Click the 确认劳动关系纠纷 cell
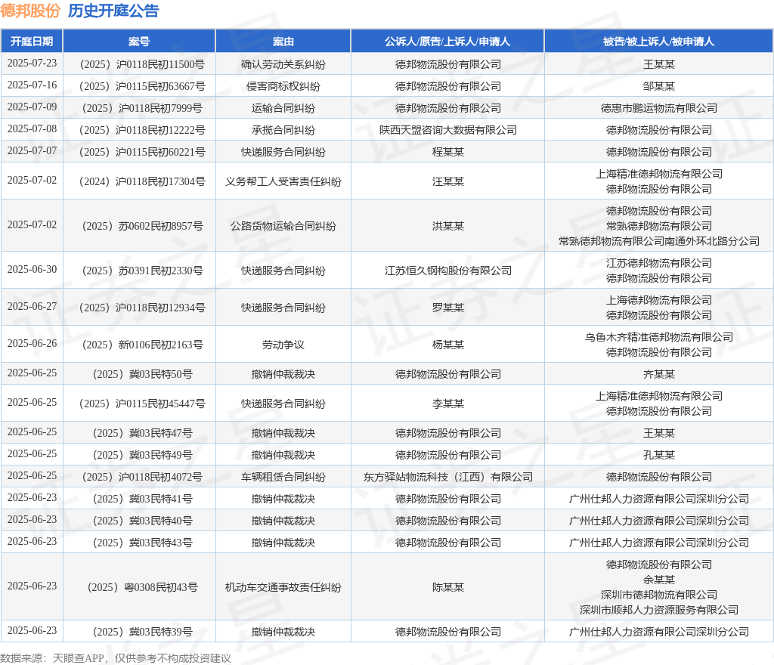Image resolution: width=774 pixels, height=665 pixels. click(283, 65)
